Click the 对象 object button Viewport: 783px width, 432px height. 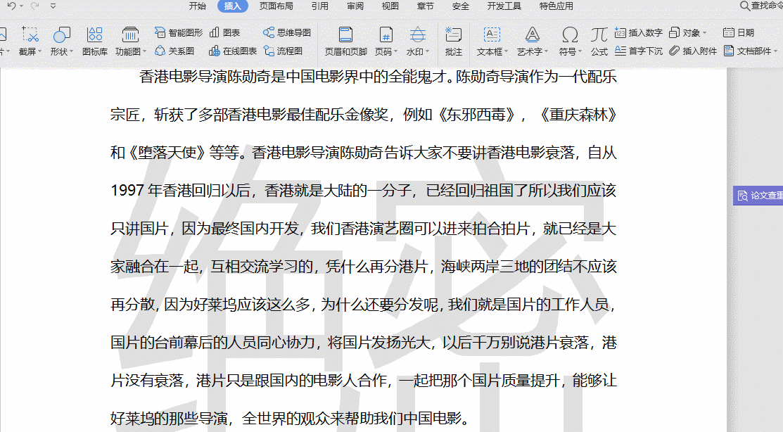click(684, 32)
